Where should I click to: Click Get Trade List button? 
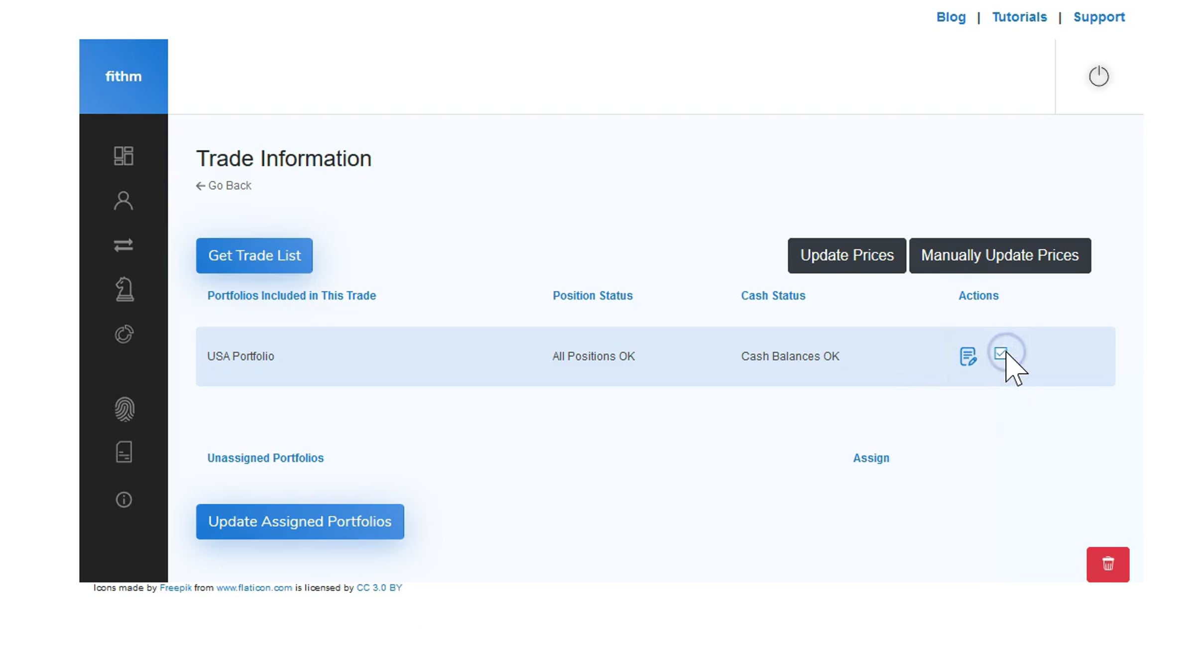click(254, 255)
